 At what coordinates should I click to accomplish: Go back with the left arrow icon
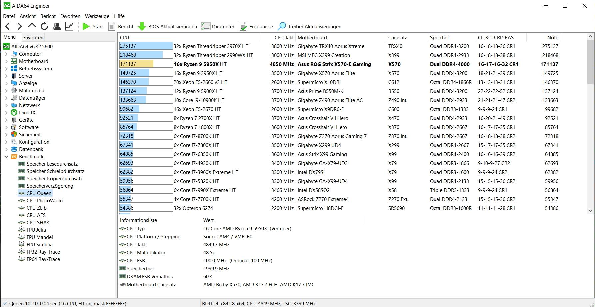(x=8, y=26)
